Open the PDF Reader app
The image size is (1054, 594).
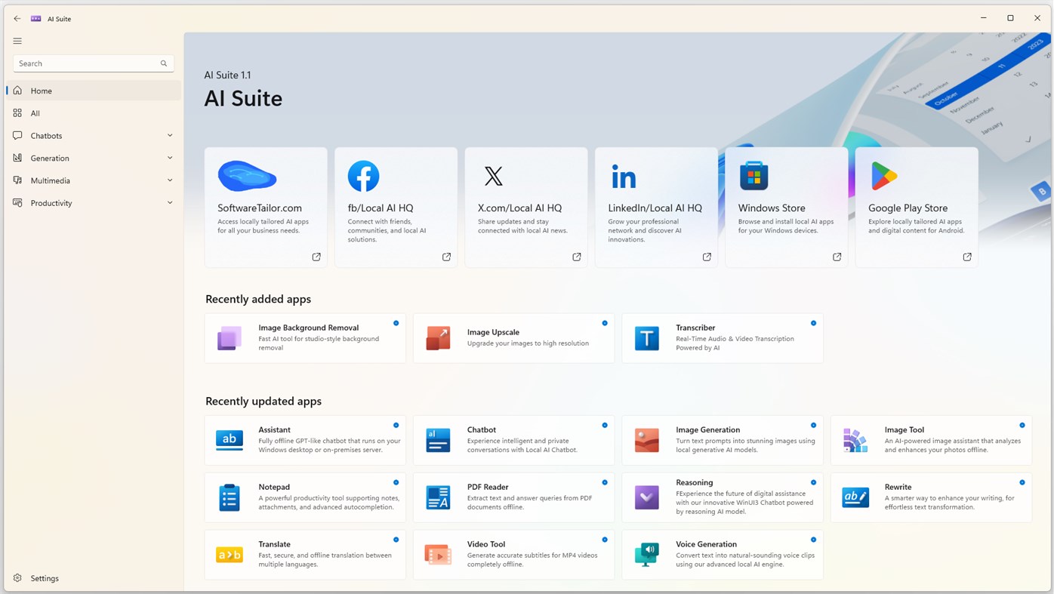tap(438, 497)
